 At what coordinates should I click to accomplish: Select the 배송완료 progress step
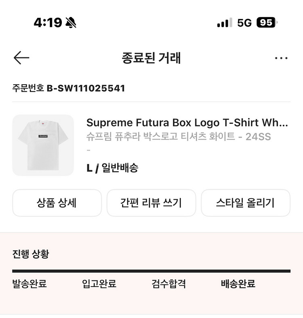pos(238,284)
